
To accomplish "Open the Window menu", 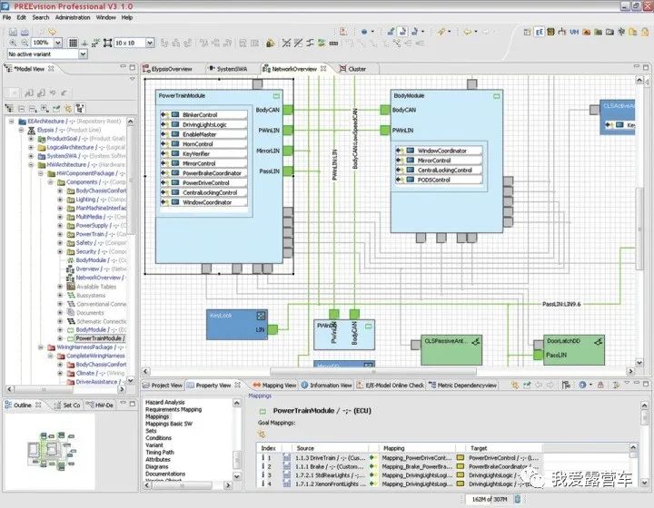I will point(106,17).
